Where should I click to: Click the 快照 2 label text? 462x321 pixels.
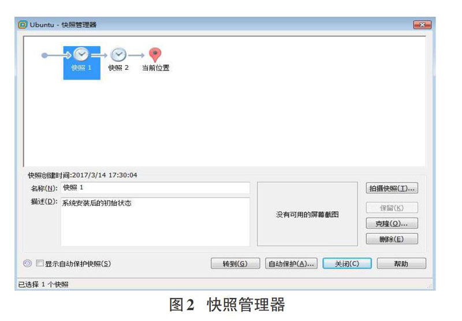pyautogui.click(x=118, y=68)
